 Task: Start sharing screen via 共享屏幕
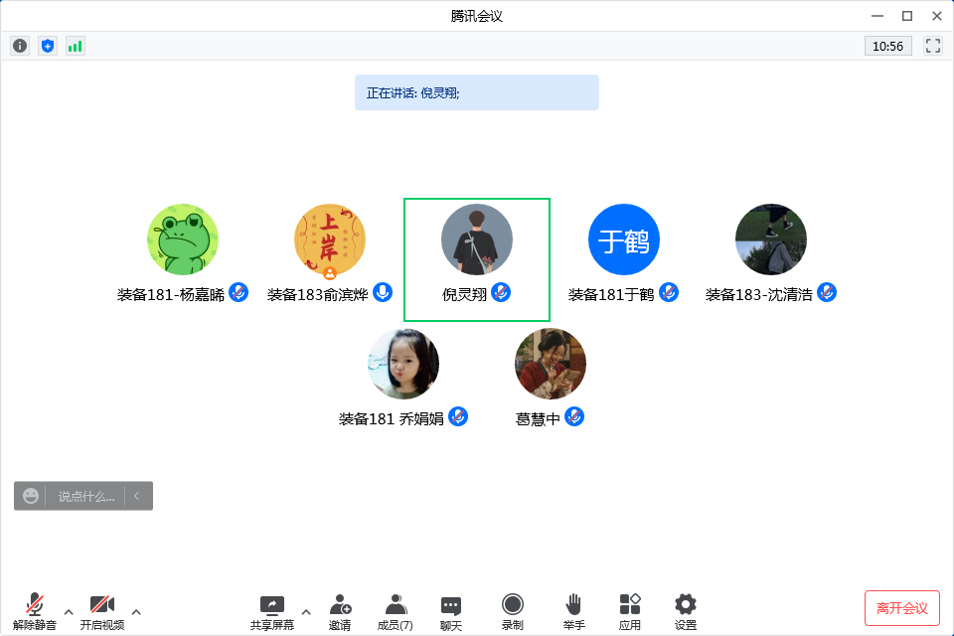click(272, 612)
